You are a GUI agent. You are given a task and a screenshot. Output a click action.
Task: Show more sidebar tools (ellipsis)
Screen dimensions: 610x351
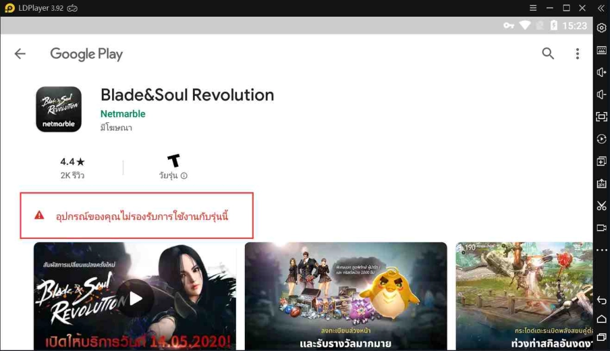[602, 250]
